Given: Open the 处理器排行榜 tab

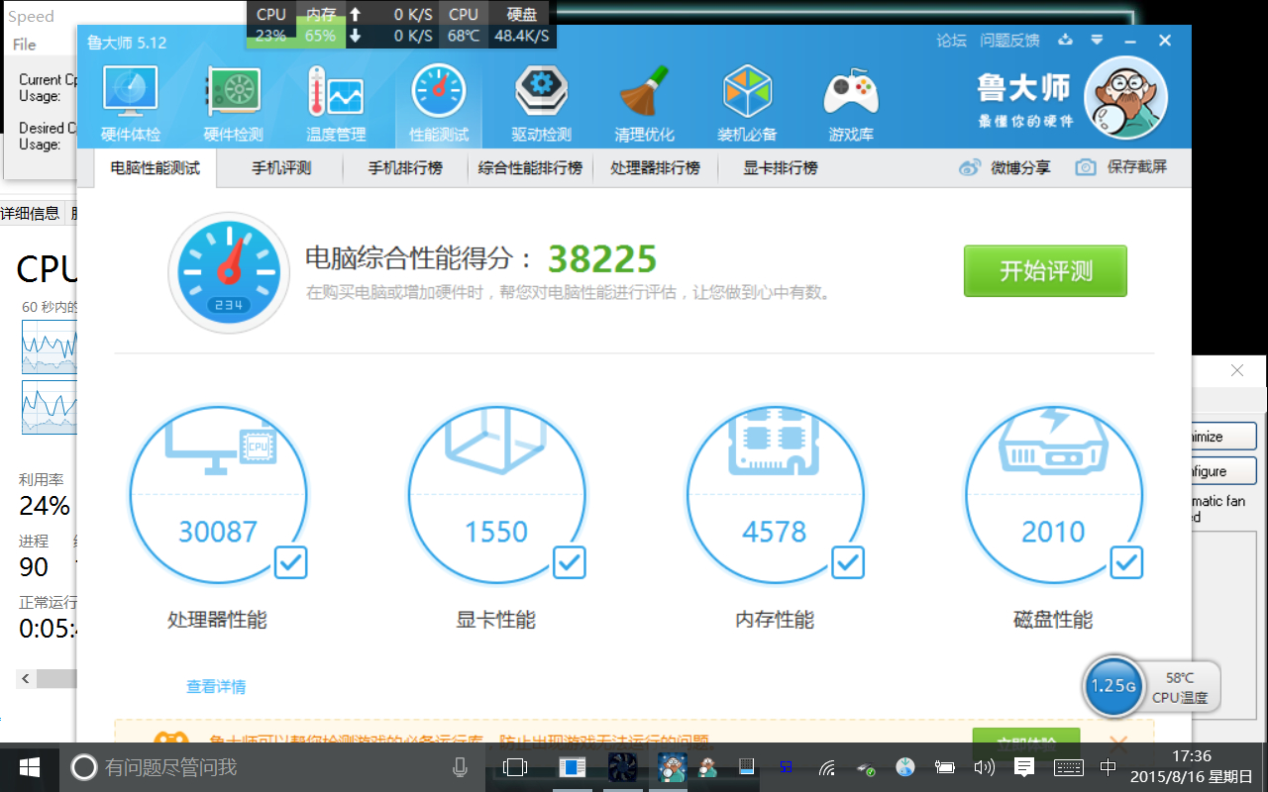Looking at the screenshot, I should [655, 168].
